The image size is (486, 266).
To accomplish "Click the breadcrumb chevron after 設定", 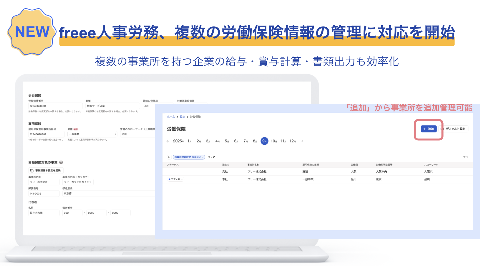I will (187, 117).
